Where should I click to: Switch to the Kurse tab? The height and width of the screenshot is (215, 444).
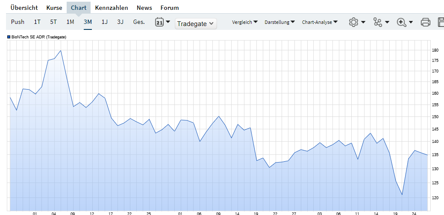(54, 8)
